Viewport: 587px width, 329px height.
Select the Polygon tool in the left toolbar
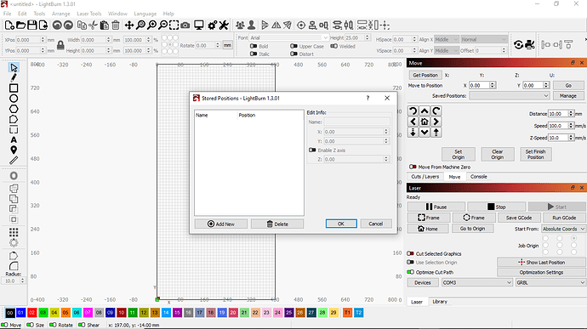tap(14, 110)
